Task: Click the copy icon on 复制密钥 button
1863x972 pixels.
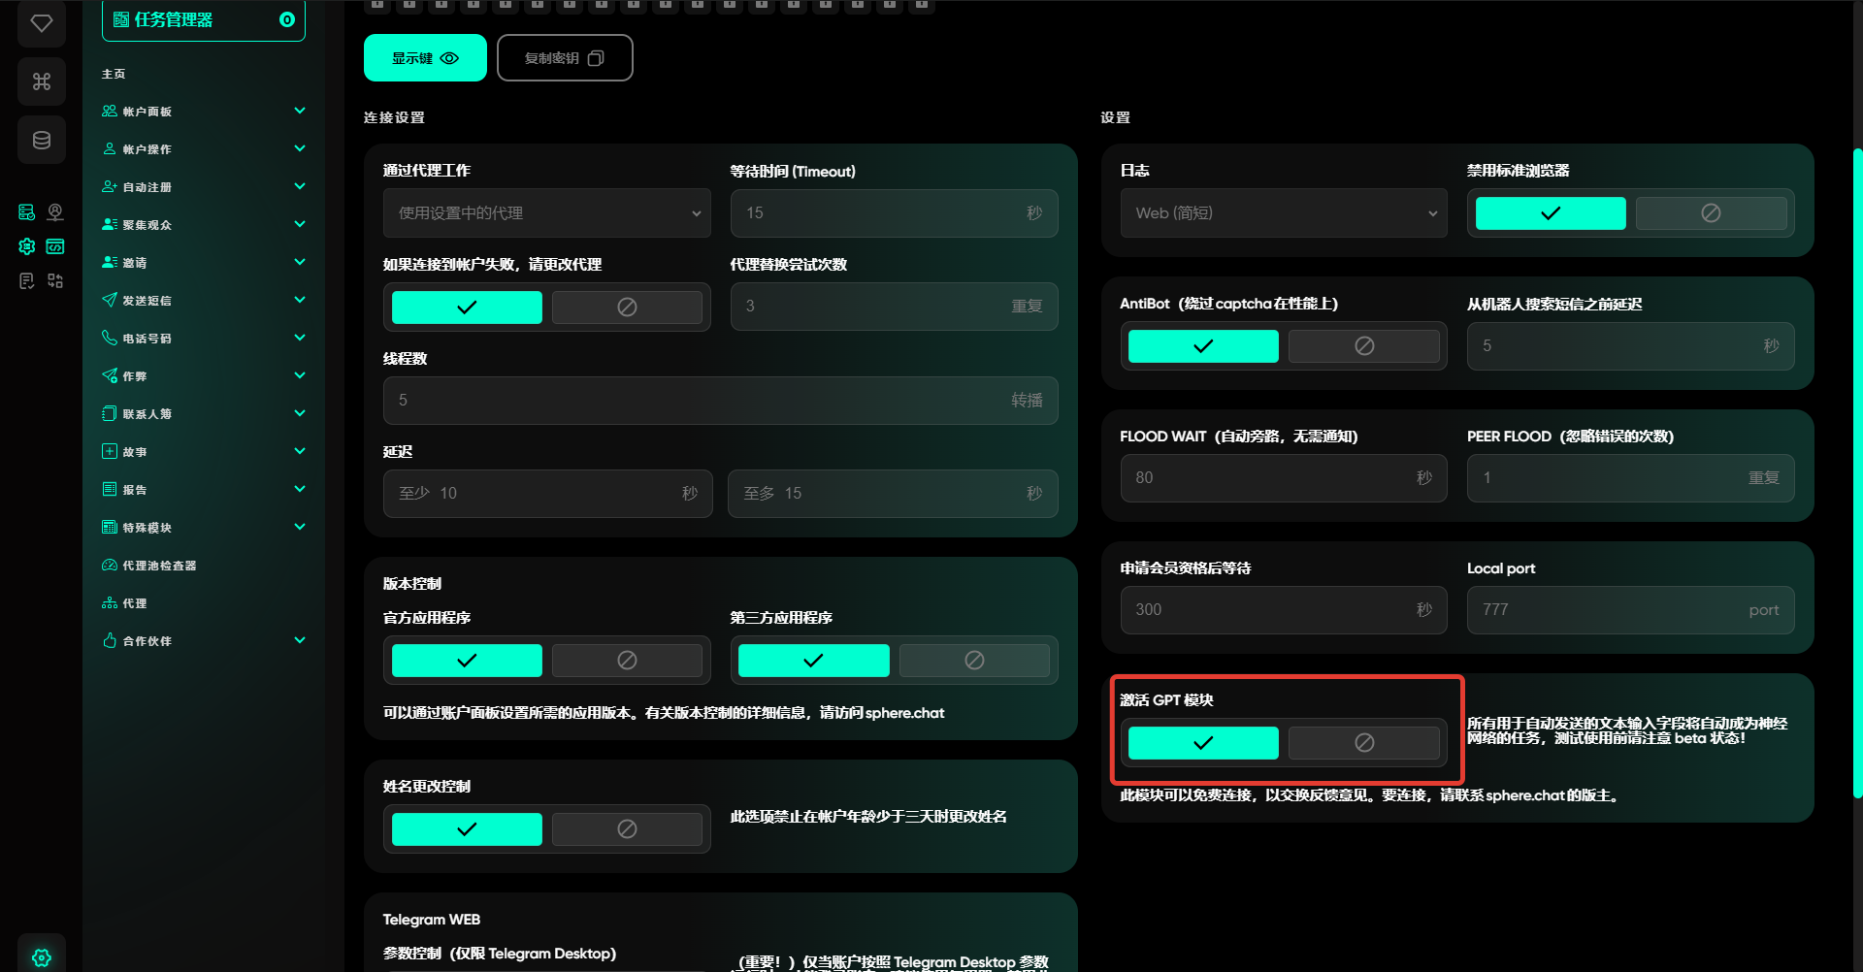Action: point(596,58)
